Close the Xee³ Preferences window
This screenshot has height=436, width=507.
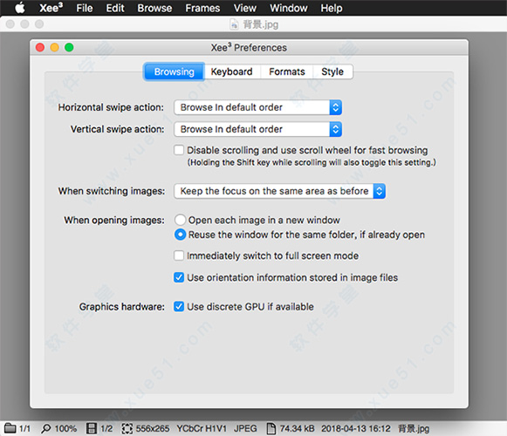pyautogui.click(x=40, y=47)
